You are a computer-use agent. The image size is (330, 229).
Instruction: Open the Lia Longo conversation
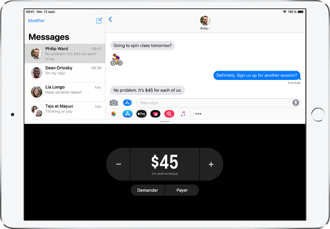(65, 92)
